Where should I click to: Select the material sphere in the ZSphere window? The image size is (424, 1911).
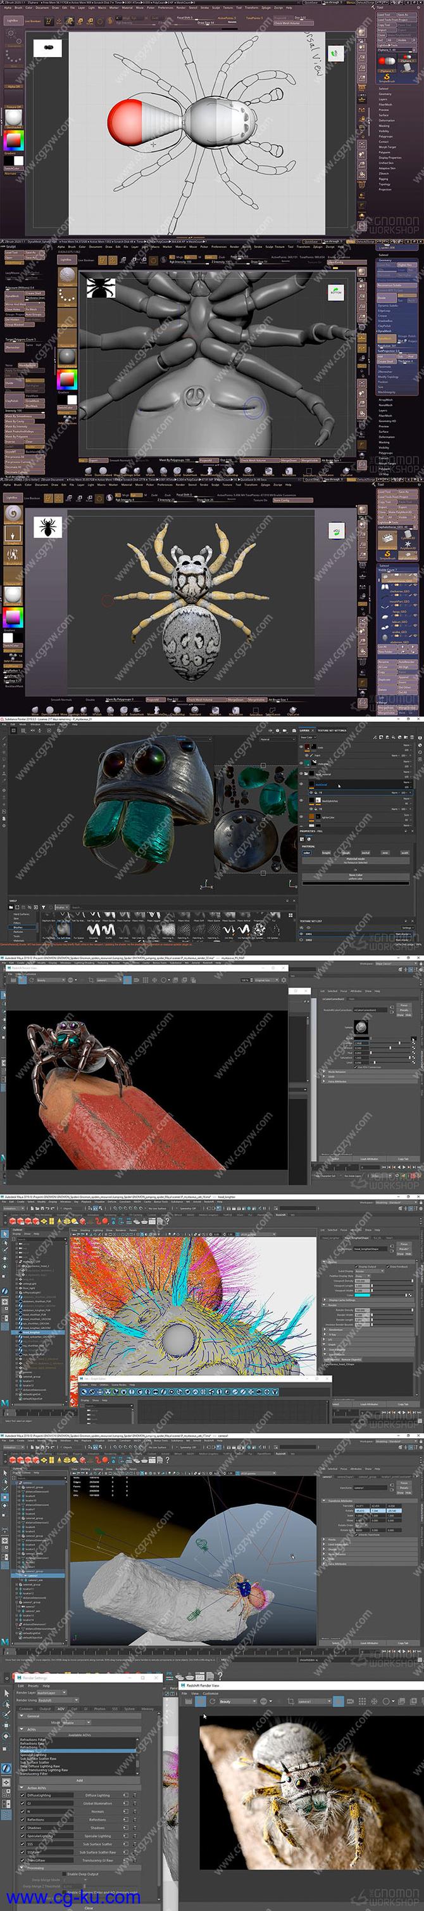(x=13, y=118)
